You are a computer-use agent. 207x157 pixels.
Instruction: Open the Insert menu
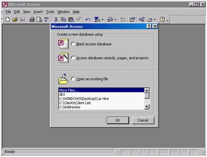pyautogui.click(x=38, y=12)
